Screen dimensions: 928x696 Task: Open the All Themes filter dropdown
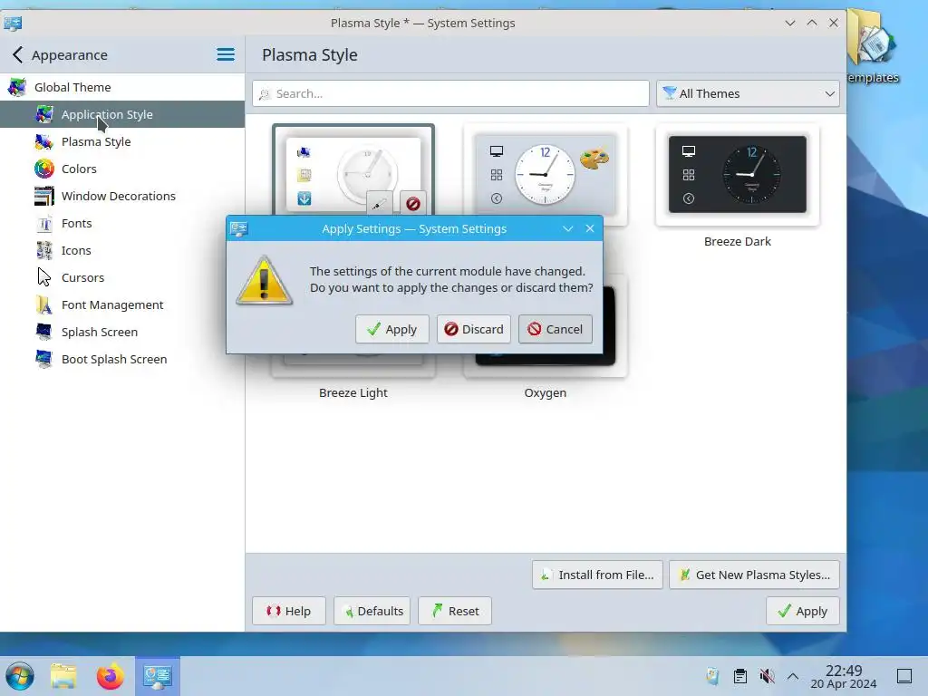[748, 93]
